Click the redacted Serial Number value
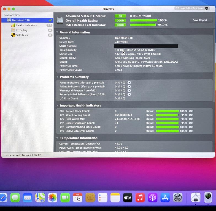The height and width of the screenshot is (211, 216). click(146, 46)
